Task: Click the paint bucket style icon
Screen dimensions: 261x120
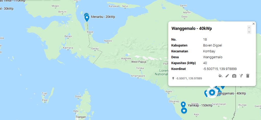Action: click(x=220, y=76)
